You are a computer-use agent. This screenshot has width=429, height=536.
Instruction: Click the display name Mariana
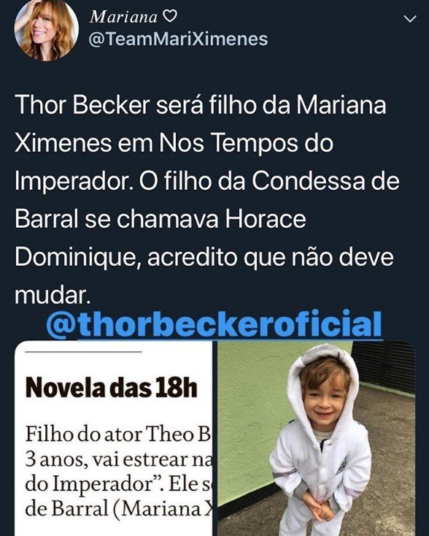(123, 17)
